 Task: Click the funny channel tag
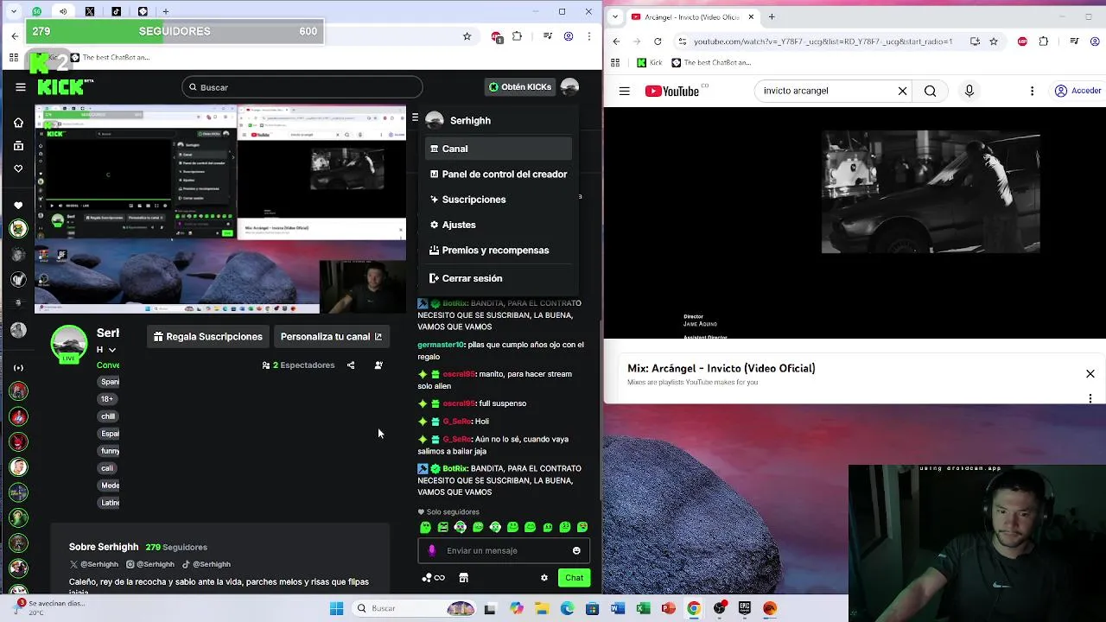coord(110,451)
